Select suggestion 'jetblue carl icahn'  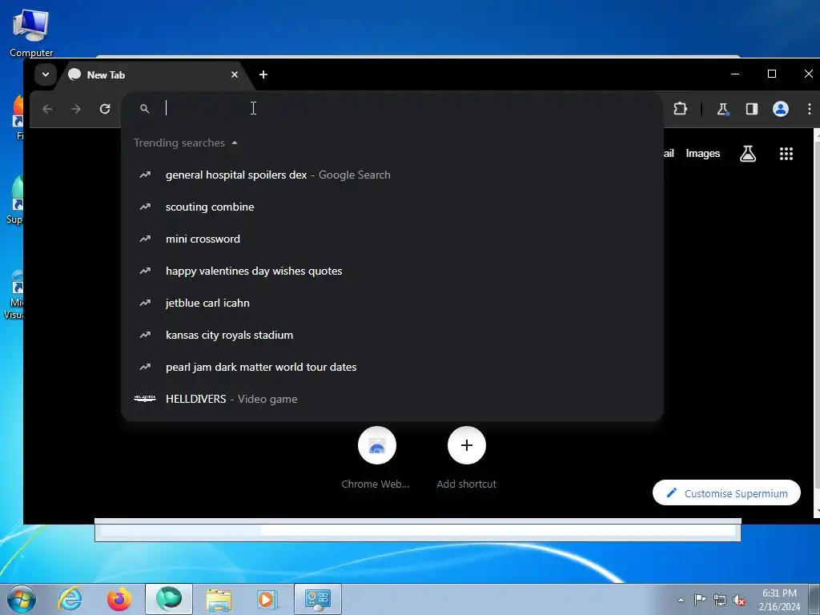(392, 303)
